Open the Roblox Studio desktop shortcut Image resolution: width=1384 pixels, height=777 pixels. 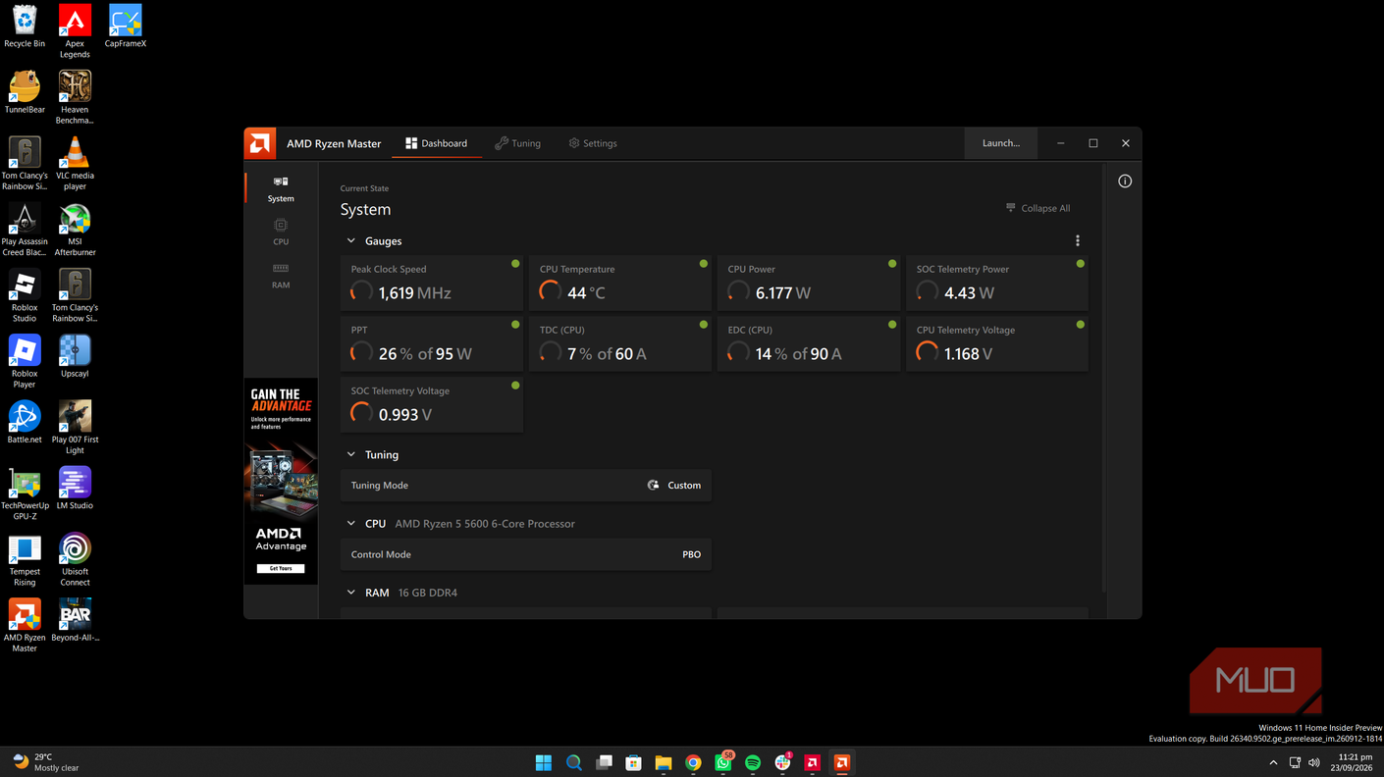point(25,296)
